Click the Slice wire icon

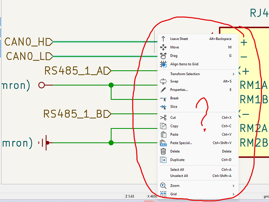click(x=163, y=107)
